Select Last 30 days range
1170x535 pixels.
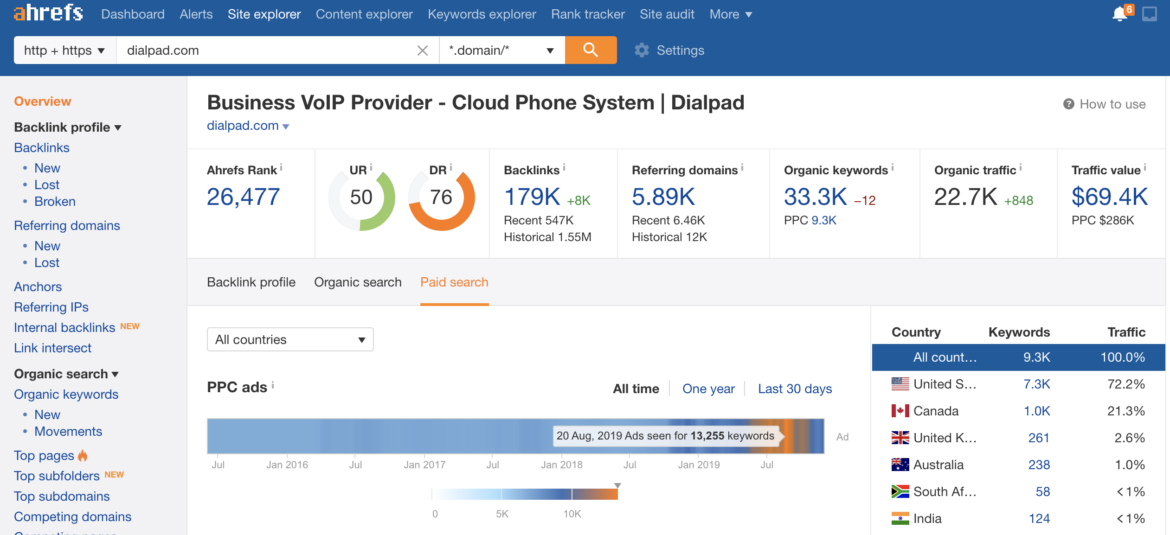coord(795,389)
